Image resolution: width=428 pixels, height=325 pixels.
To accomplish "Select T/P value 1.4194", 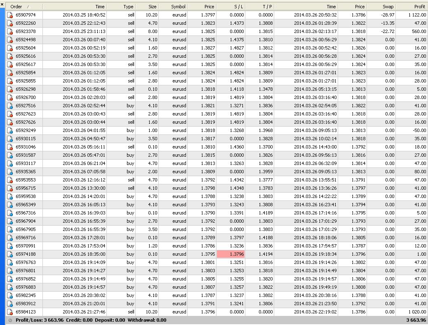I will tap(266, 254).
